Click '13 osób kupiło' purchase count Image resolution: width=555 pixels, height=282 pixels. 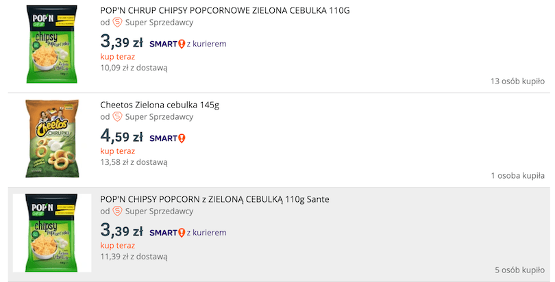(517, 81)
